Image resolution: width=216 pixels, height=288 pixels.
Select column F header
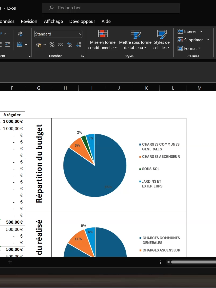click(x=12, y=88)
